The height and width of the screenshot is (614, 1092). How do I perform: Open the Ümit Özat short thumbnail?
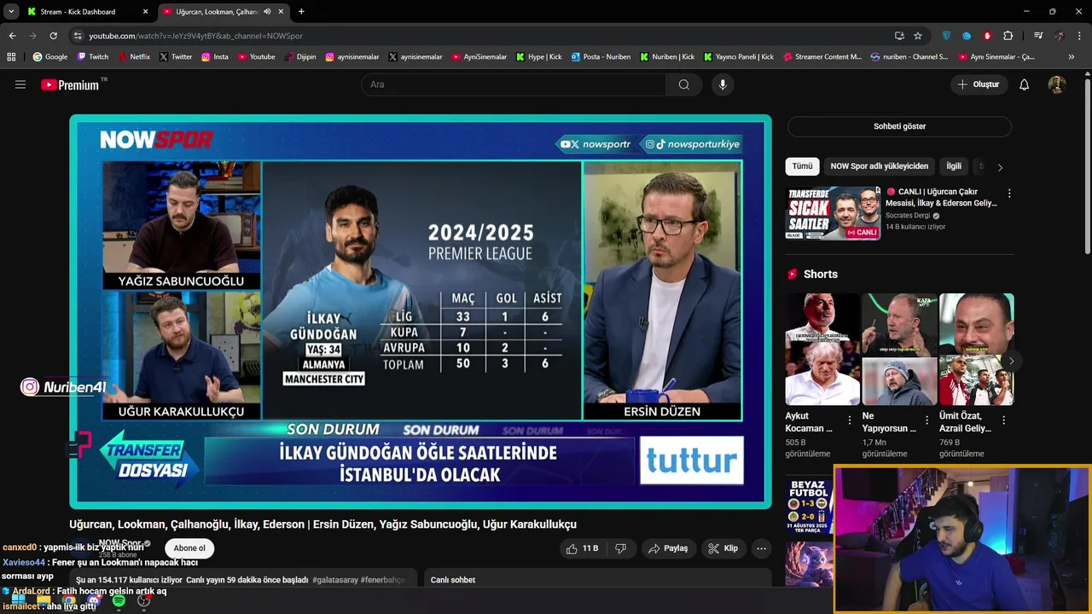pyautogui.click(x=977, y=350)
